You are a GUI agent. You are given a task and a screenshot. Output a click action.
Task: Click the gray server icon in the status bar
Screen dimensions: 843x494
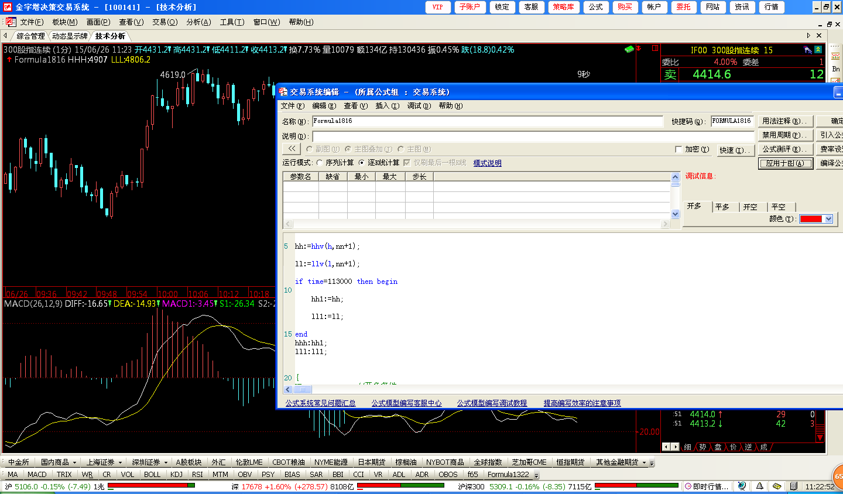tap(793, 486)
